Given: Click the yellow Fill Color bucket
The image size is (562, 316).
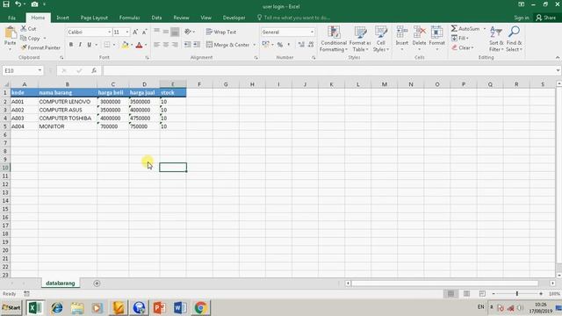Looking at the screenshot, I should coord(125,45).
